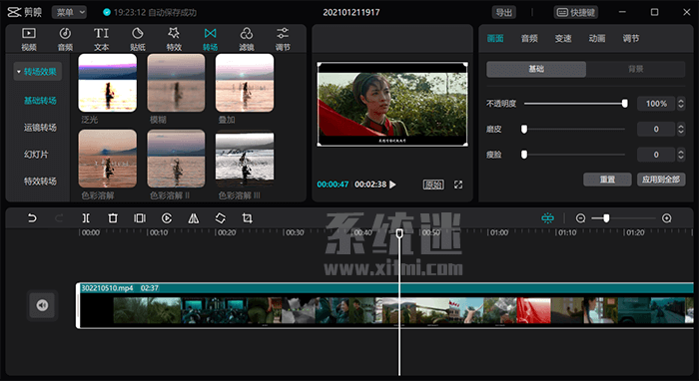Open the 滤镜 filter panel

[246, 39]
